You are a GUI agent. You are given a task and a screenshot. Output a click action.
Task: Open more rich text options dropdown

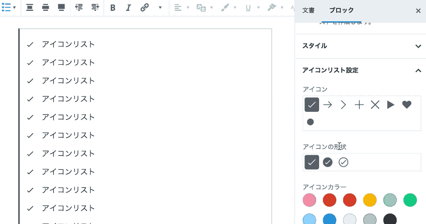[x=160, y=8]
